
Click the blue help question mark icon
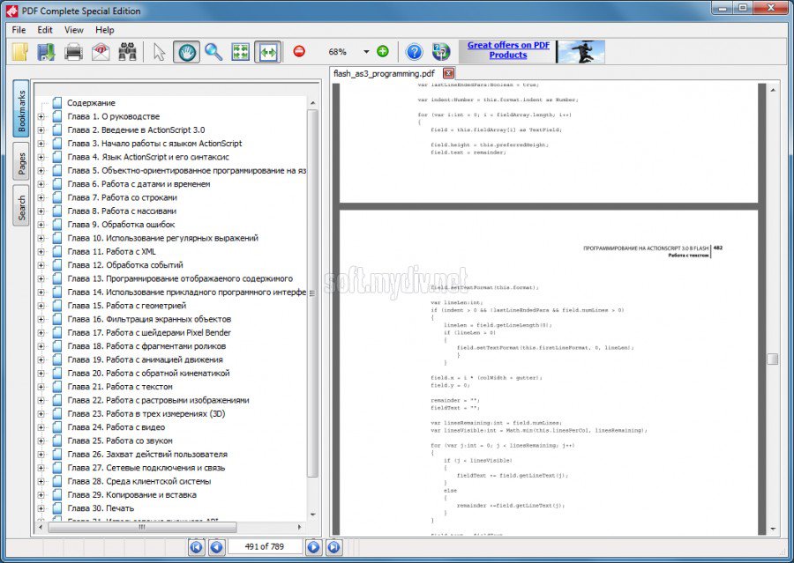414,52
